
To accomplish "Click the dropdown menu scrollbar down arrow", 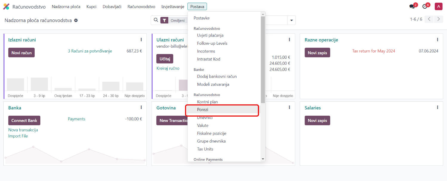I will [263, 159].
